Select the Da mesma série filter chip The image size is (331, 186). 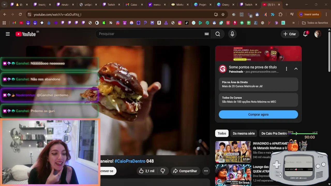[x=244, y=134]
